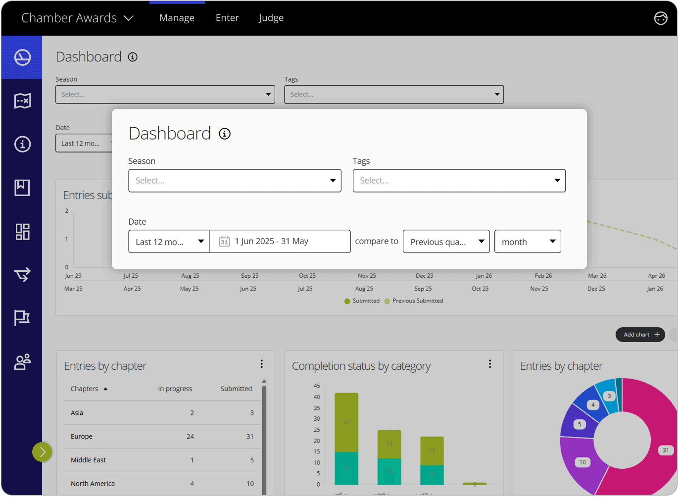Screen dimensions: 678x498
Task: Open the Chamber Awards account dropdown
Action: coord(78,18)
